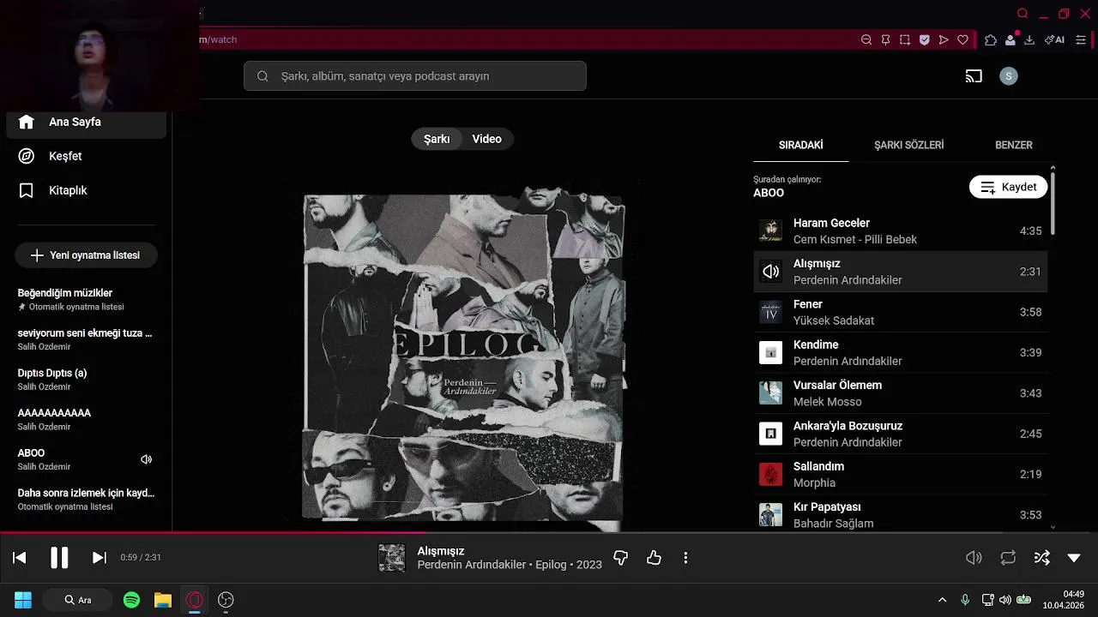Viewport: 1098px width, 617px height.
Task: Save queue with Kaydet button
Action: pyautogui.click(x=1008, y=187)
